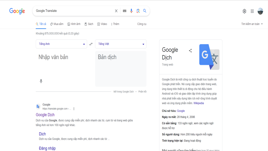Click Khoảng 875.000.000 kết quả text
268x151 pixels.
(x=58, y=33)
